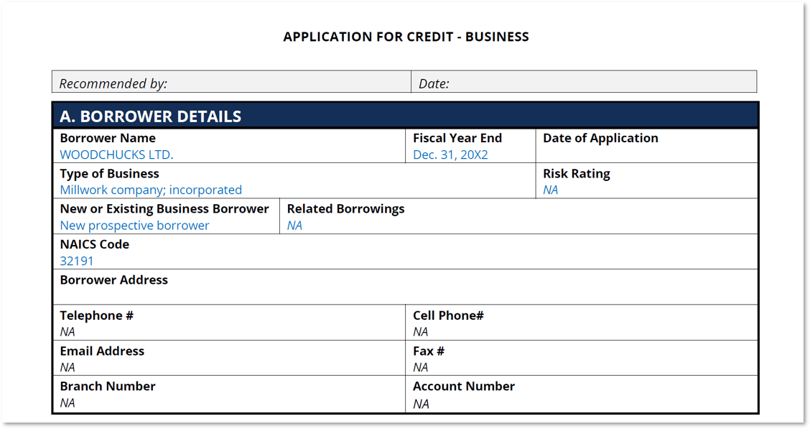Viewport: 810px width, 429px height.
Task: Click the Date field at top
Action: coord(583,83)
